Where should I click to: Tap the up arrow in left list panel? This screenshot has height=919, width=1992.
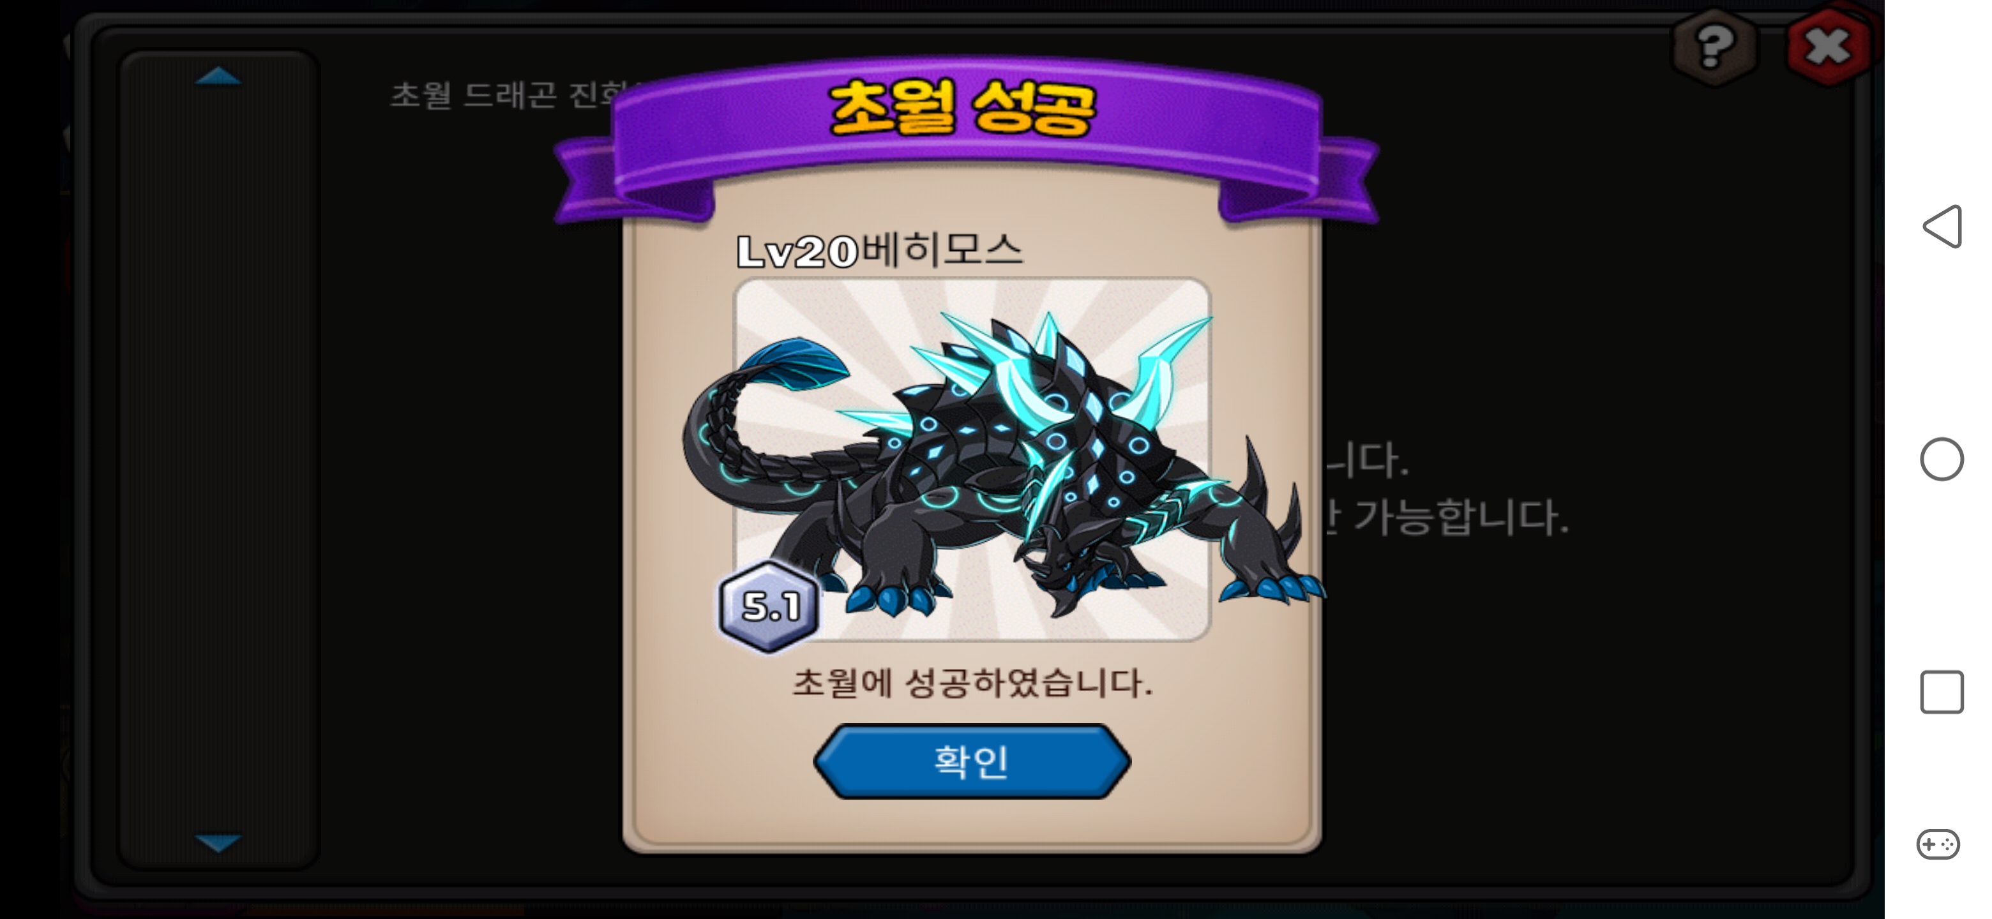click(x=219, y=76)
